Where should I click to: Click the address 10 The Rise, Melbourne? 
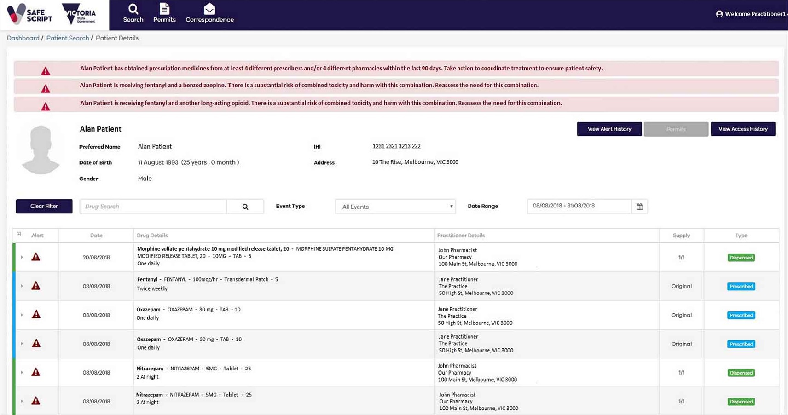pyautogui.click(x=415, y=162)
